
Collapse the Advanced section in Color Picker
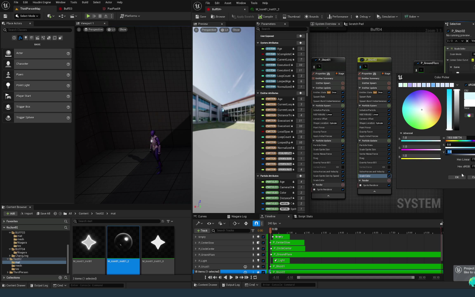[401, 133]
